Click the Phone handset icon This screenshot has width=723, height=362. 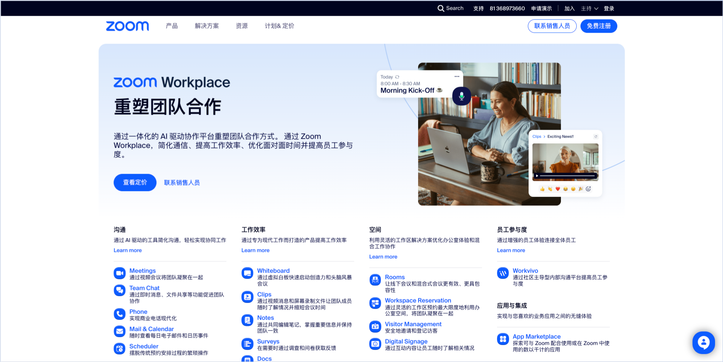[x=120, y=314]
